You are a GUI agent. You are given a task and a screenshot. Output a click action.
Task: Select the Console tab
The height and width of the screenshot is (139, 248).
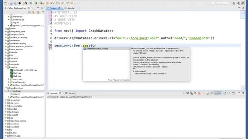click(x=53, y=93)
